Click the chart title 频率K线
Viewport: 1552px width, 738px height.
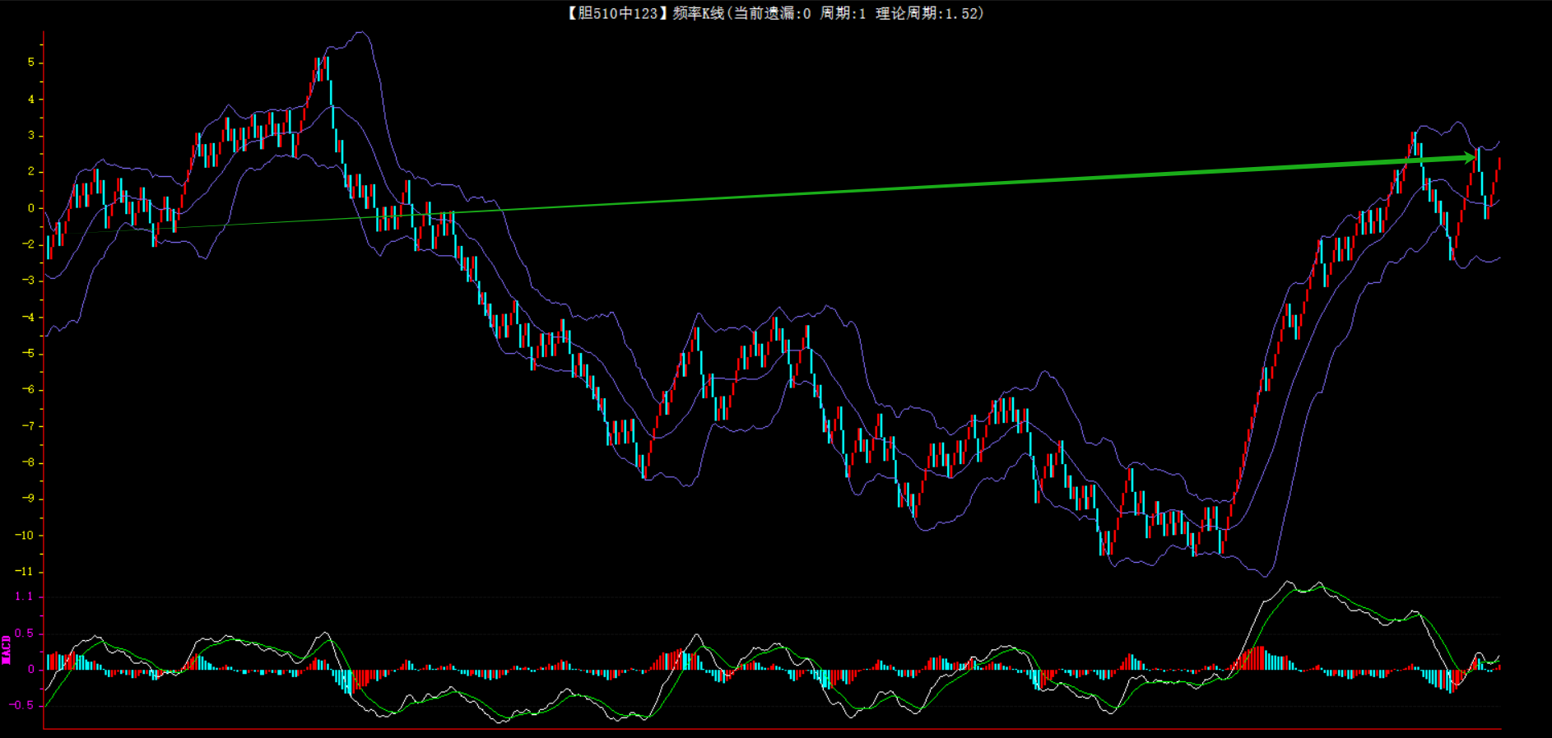click(x=697, y=13)
